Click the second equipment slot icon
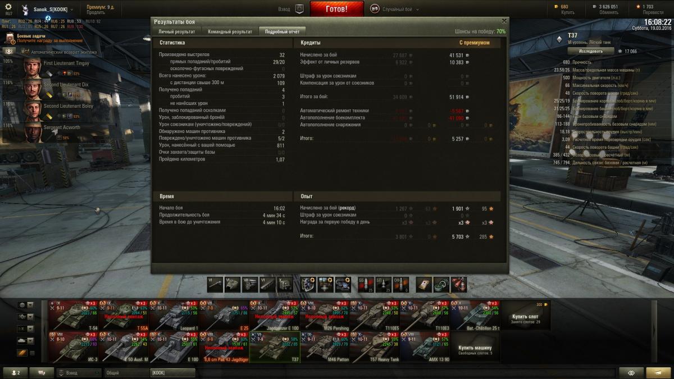 325,285
